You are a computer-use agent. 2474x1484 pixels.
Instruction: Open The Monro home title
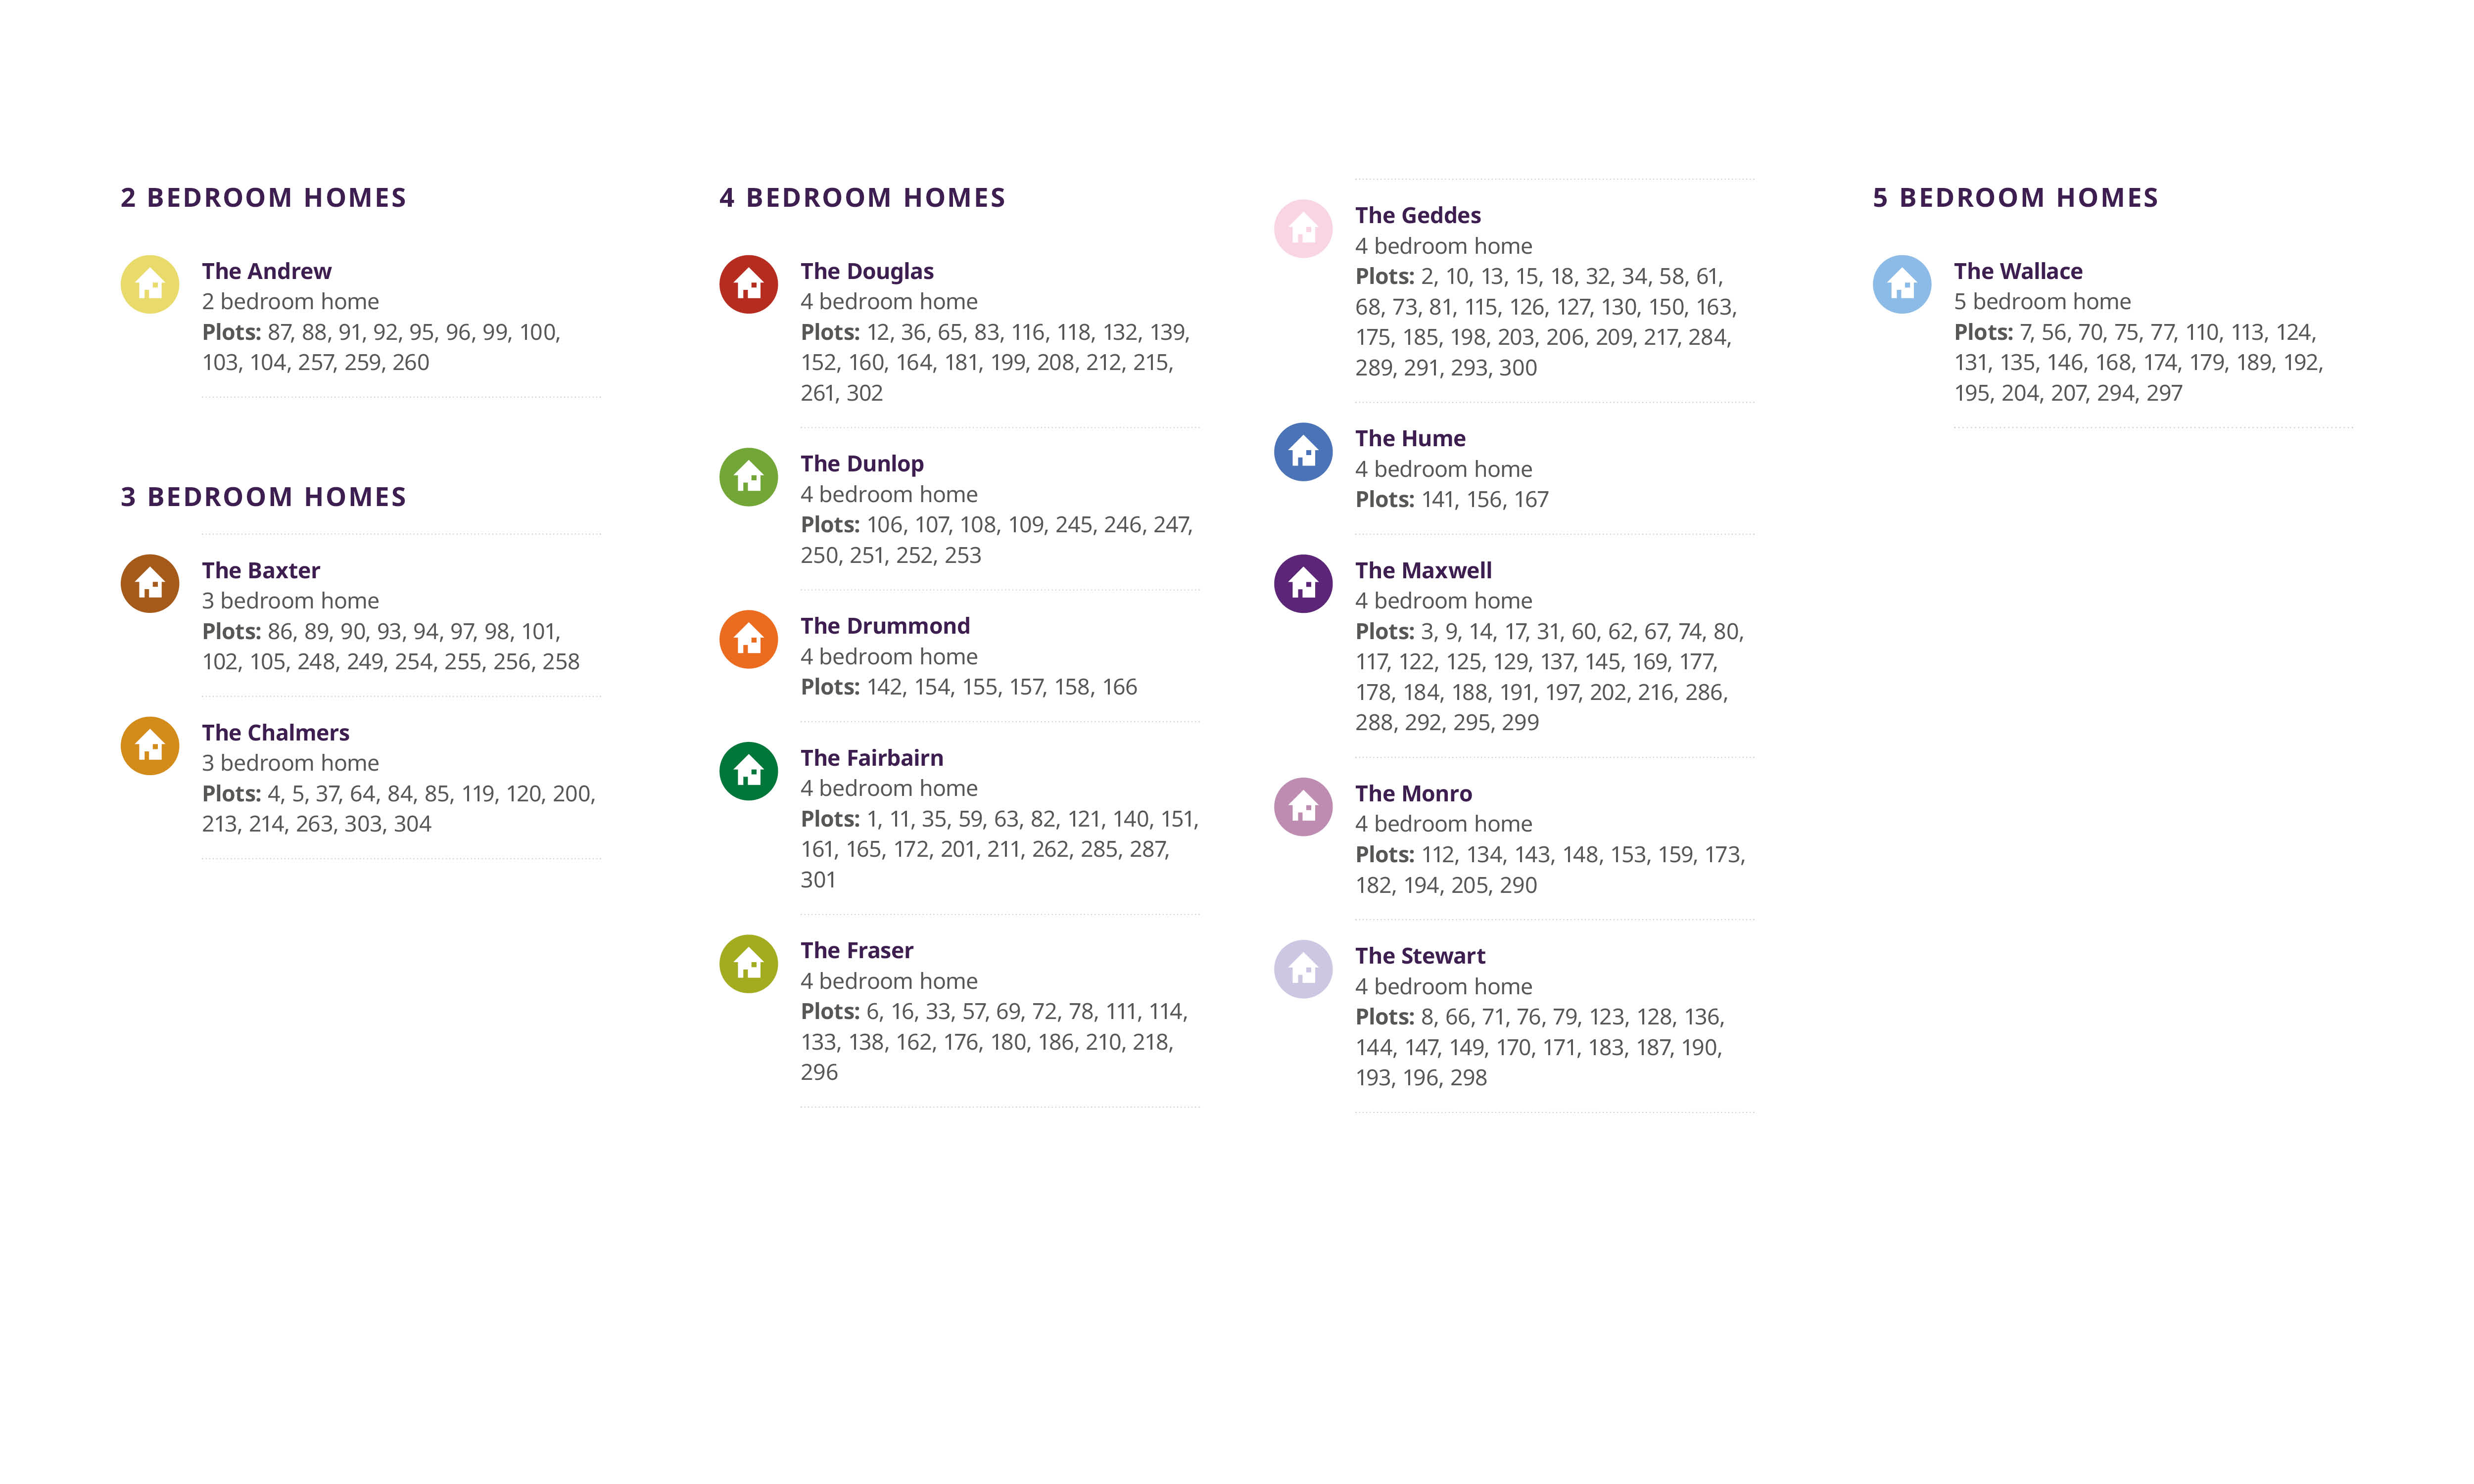(1413, 794)
